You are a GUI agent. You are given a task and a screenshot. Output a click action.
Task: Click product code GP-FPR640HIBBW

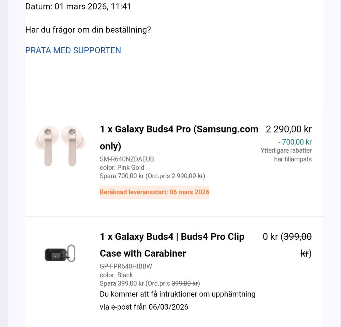pos(126,266)
